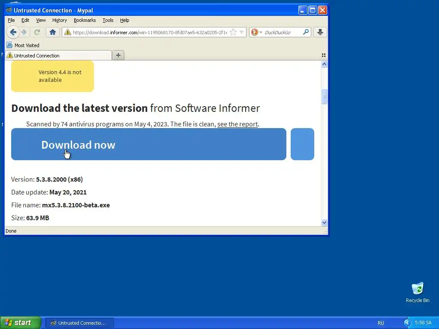Screen dimensions: 439x329
Task: Open the see the report link
Action: (x=238, y=124)
